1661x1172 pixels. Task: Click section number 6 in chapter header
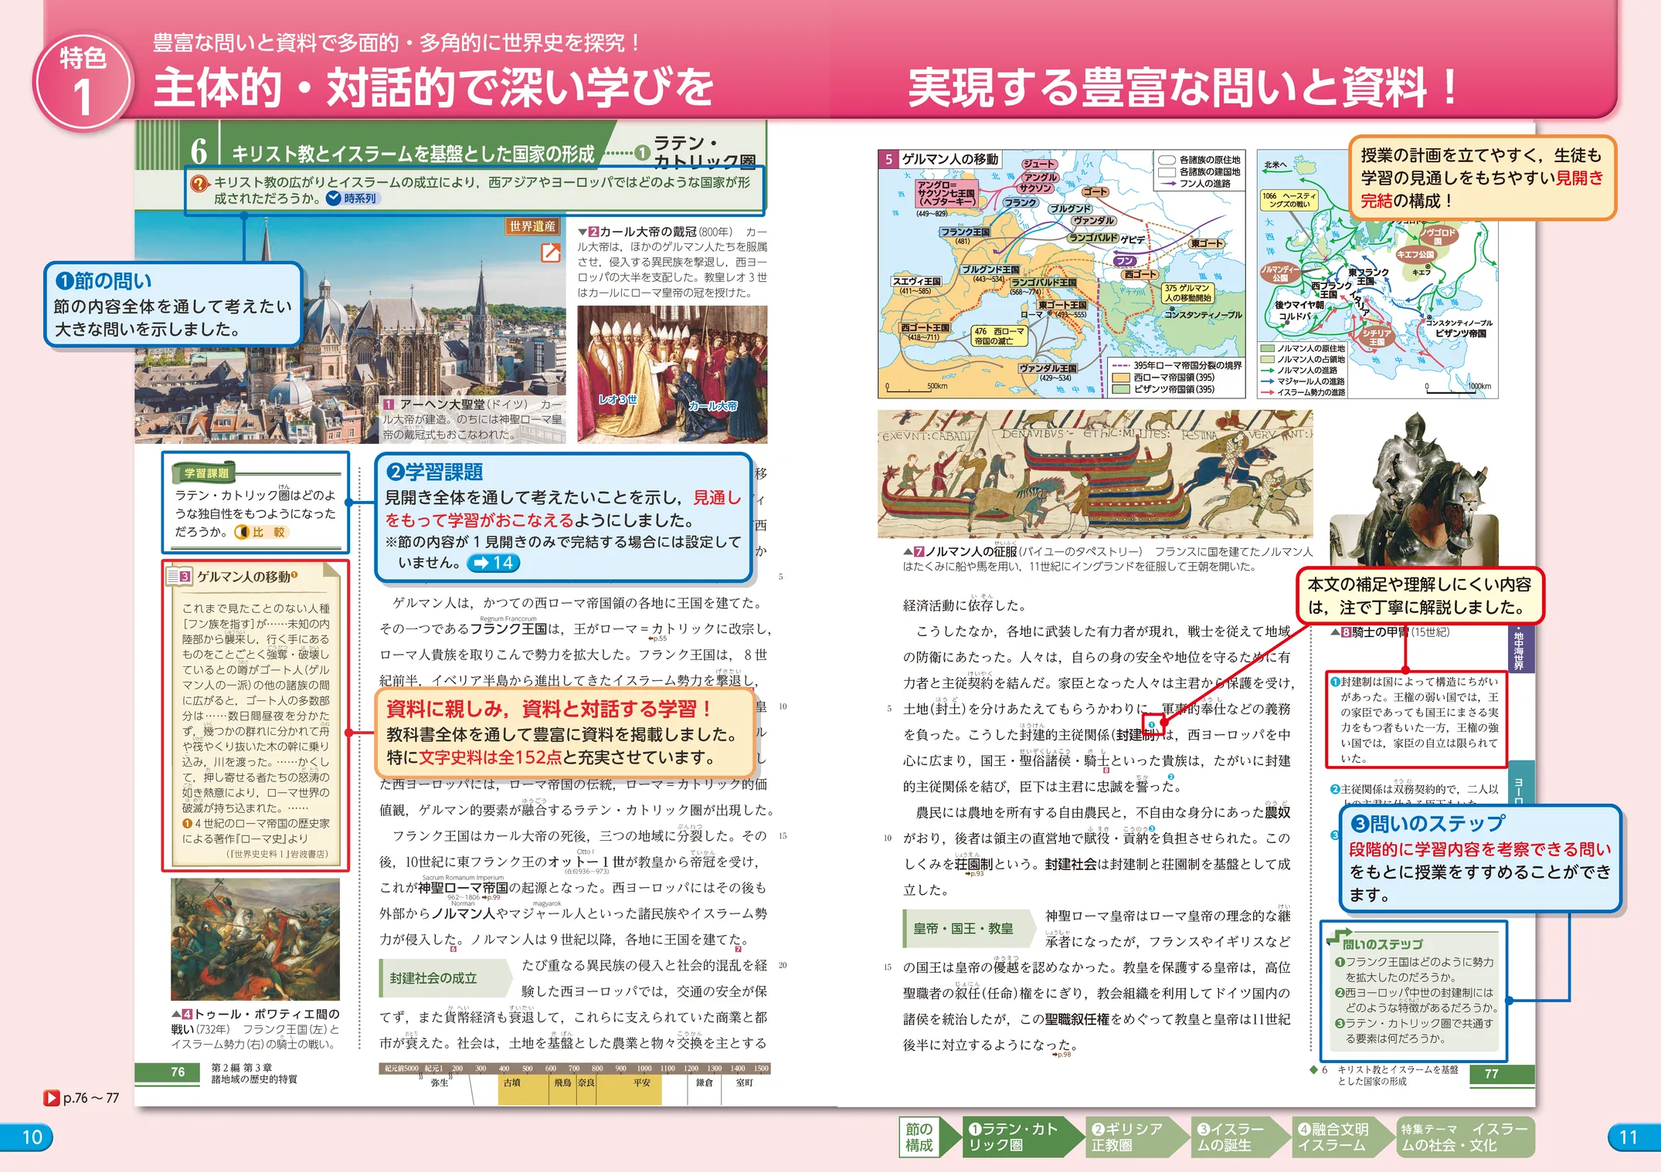click(199, 151)
